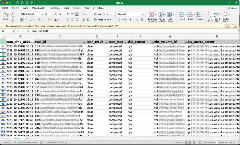This screenshot has width=240, height=145.
Task: Click the Delete cells icon
Action: 190,15
